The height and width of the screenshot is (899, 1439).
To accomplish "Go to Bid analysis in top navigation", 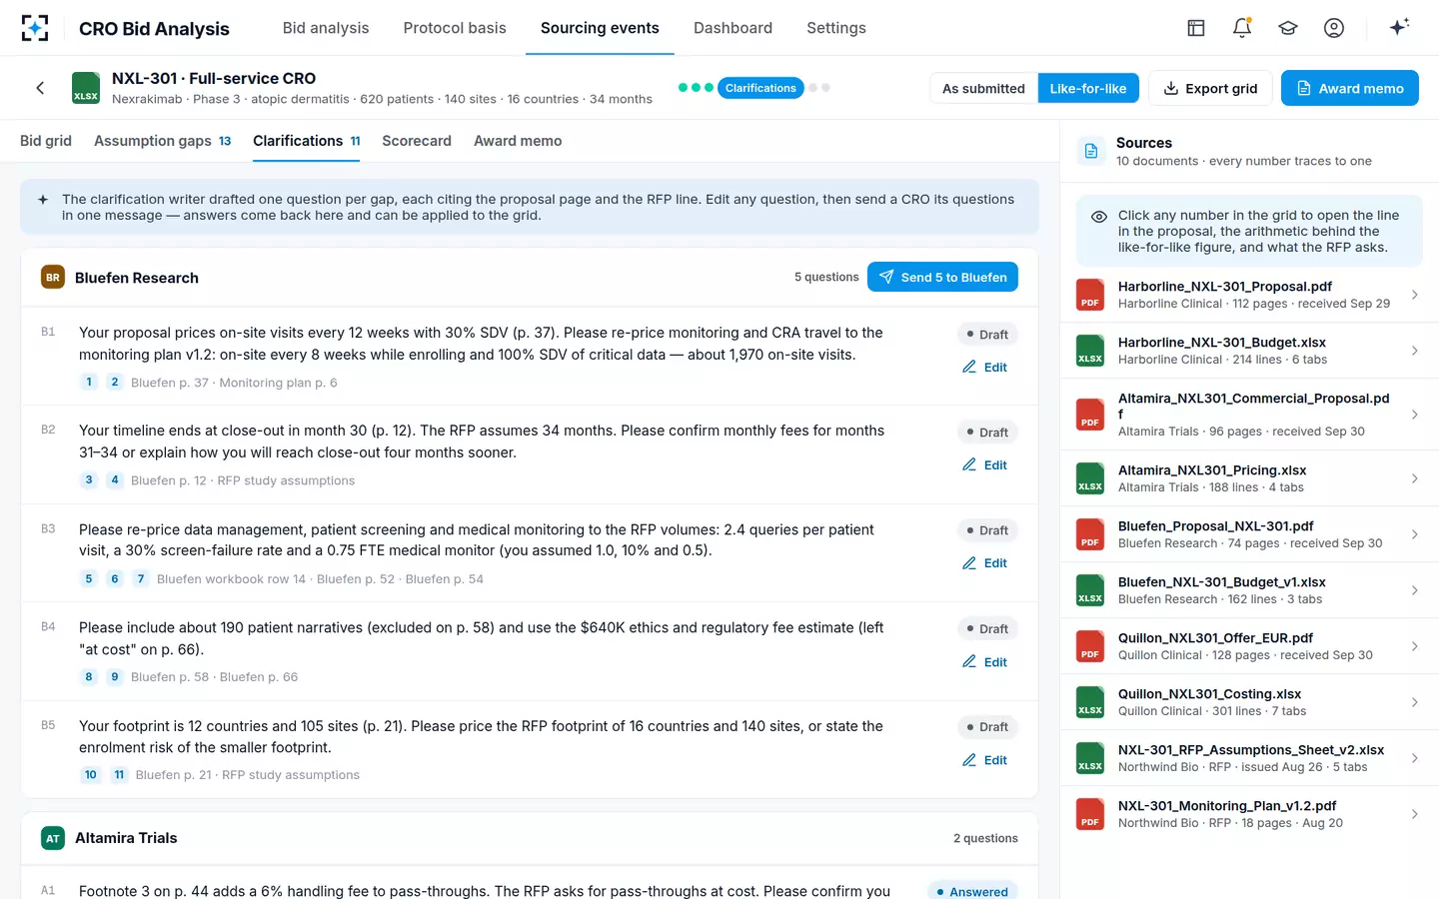I will (326, 28).
